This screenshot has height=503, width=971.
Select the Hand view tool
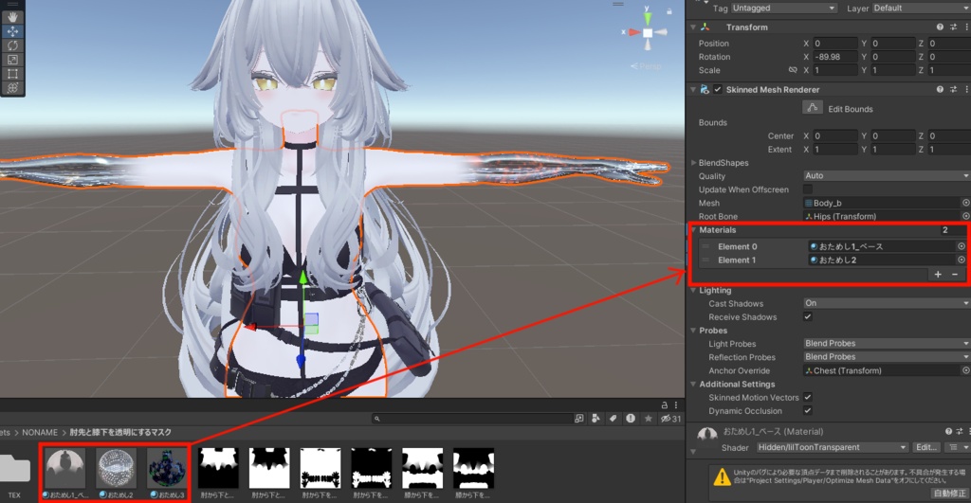[x=12, y=17]
